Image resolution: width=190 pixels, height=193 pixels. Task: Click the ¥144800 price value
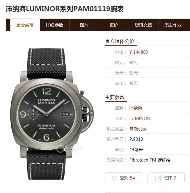(x=139, y=52)
